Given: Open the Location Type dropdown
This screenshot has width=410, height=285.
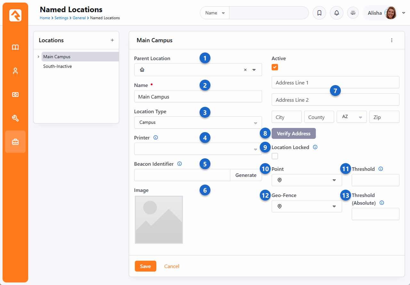Looking at the screenshot, I should pos(198,123).
